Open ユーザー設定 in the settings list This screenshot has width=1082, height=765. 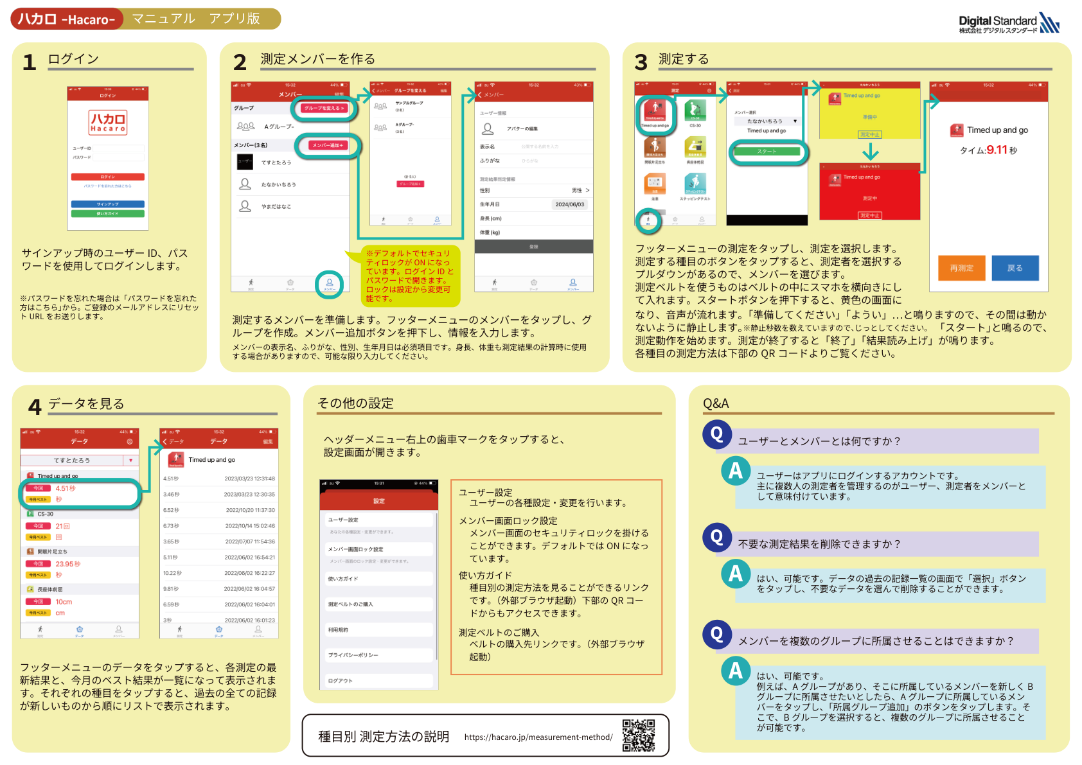coord(379,520)
